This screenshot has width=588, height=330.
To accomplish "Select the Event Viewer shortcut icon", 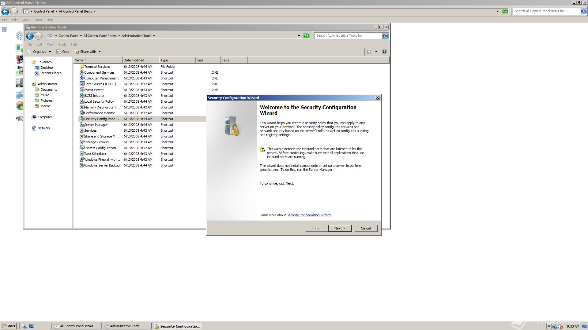I will tap(81, 90).
